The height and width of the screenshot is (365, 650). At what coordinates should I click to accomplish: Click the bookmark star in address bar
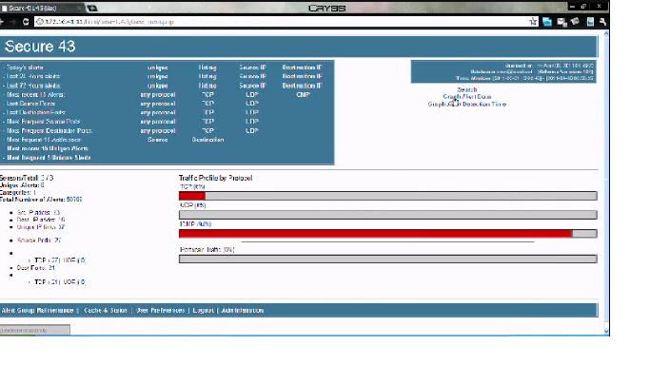point(533,22)
